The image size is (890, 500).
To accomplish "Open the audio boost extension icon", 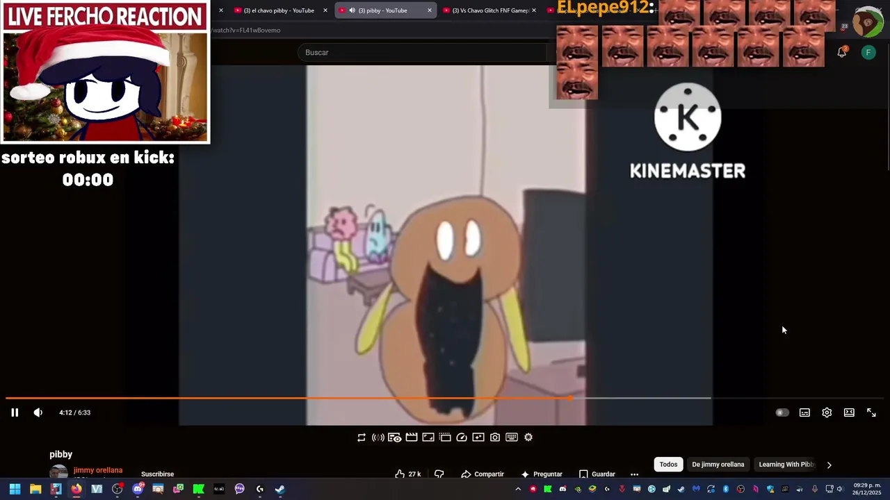I will 378,437.
